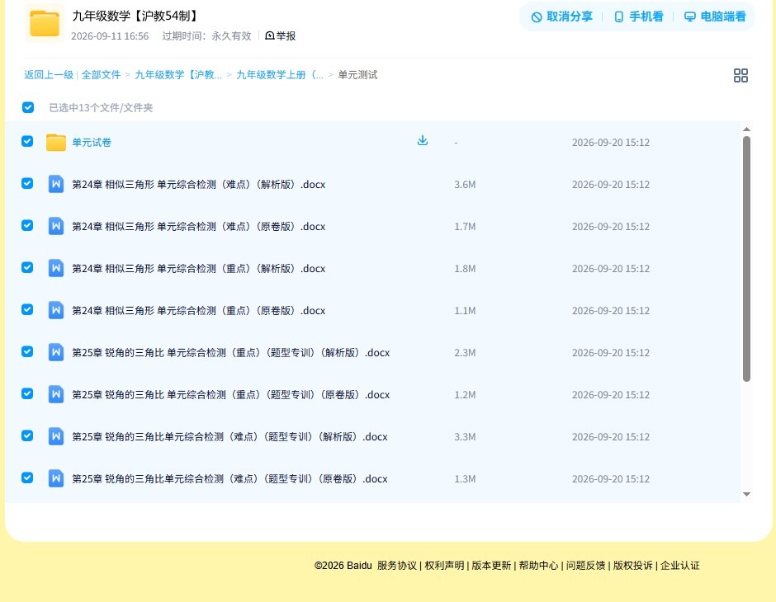Screen dimensions: 776x602
Task: Click 取消分享 button
Action: (x=561, y=16)
